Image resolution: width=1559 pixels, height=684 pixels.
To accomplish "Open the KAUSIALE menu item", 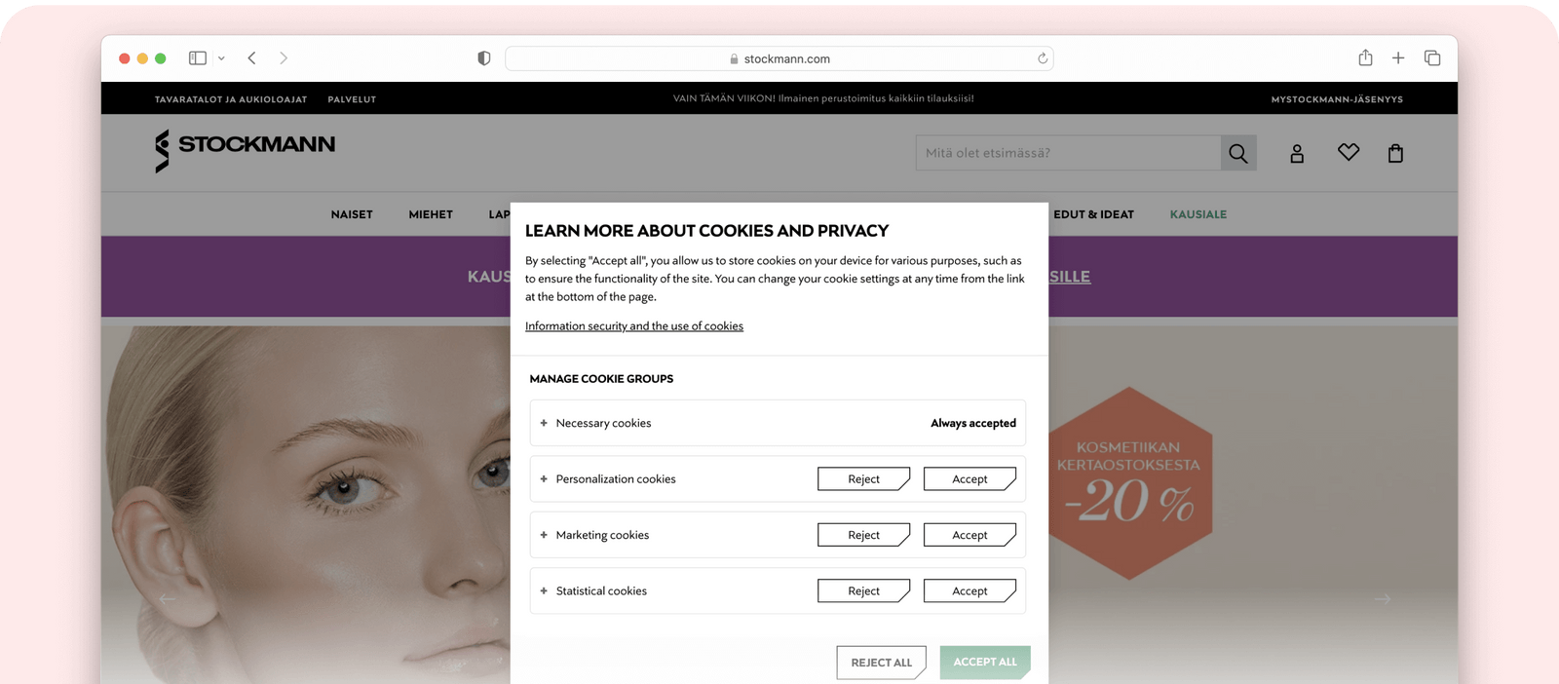I will [x=1198, y=214].
